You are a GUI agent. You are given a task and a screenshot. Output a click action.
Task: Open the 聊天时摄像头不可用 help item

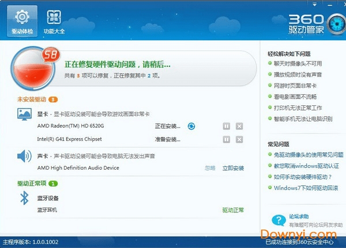tap(298, 64)
